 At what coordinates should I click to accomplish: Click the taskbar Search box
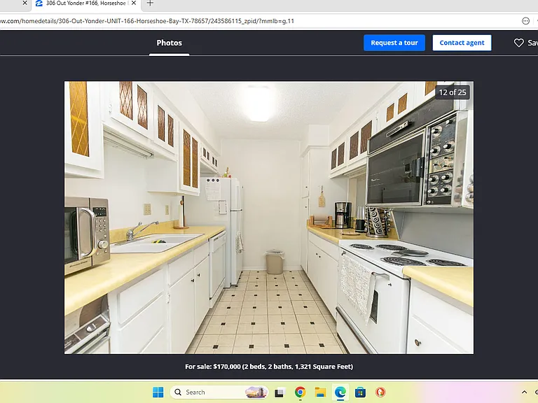click(x=219, y=392)
